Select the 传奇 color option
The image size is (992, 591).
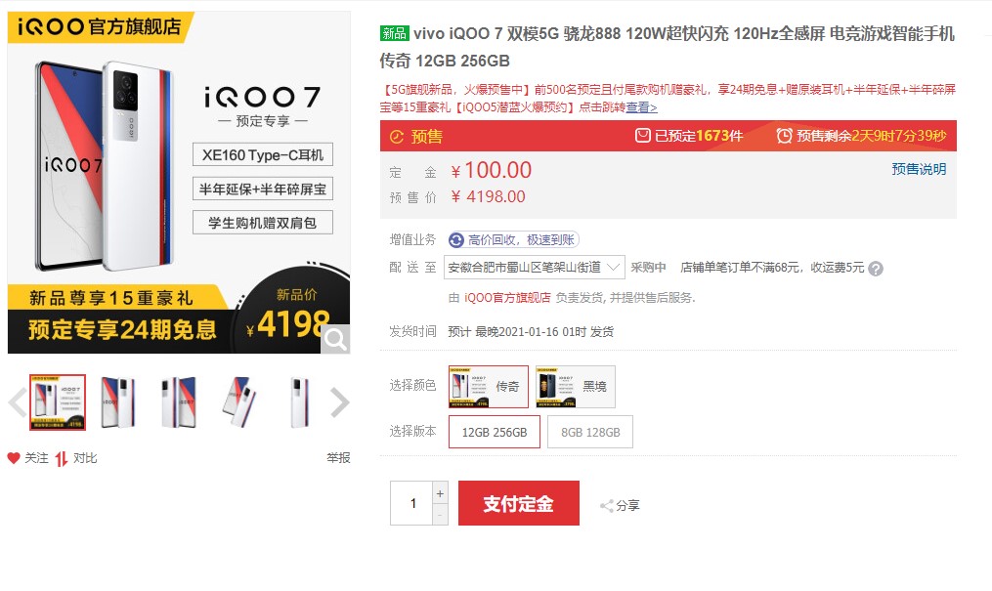pyautogui.click(x=489, y=386)
